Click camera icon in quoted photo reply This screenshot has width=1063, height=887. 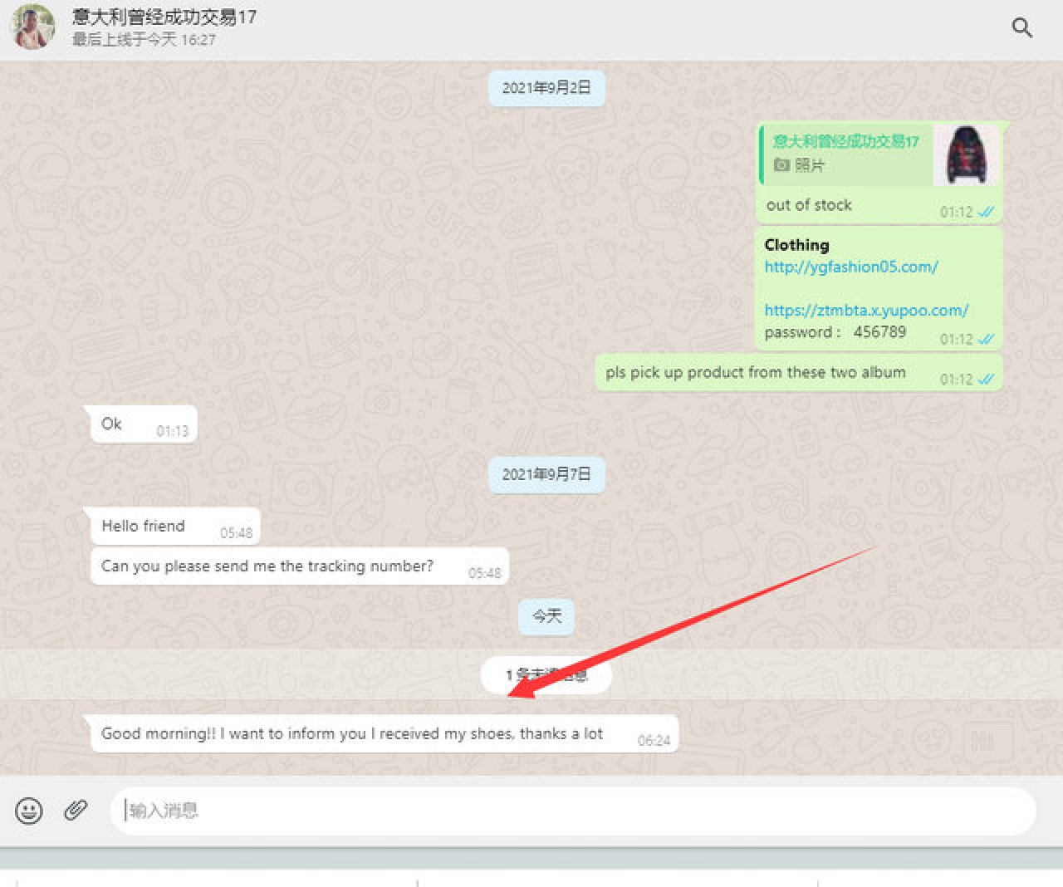point(781,165)
